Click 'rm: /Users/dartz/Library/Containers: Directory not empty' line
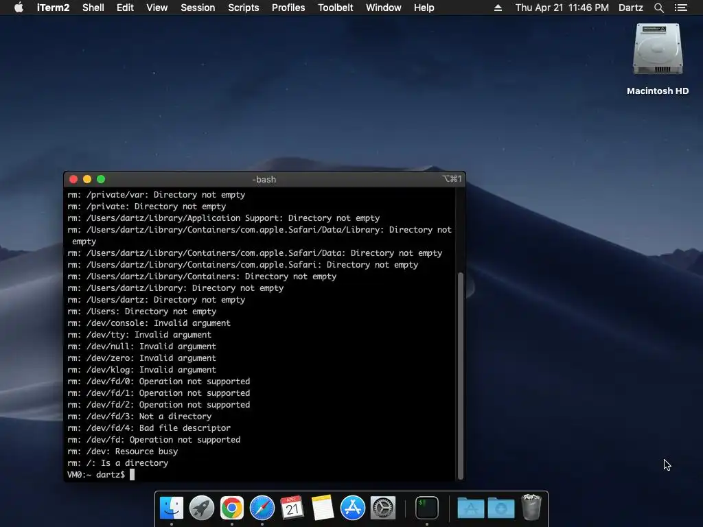This screenshot has height=527, width=703. 202,277
